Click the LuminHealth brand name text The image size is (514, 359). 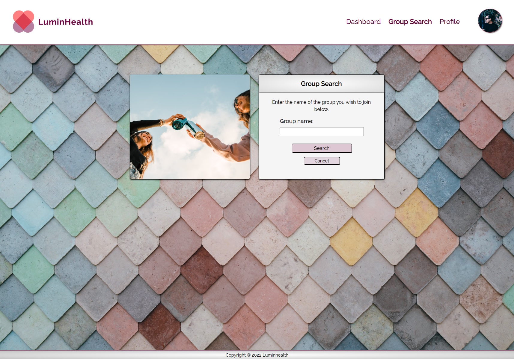pos(66,22)
